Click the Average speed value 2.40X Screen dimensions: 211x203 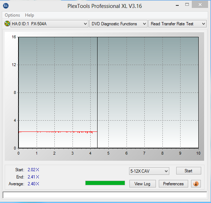(33, 184)
